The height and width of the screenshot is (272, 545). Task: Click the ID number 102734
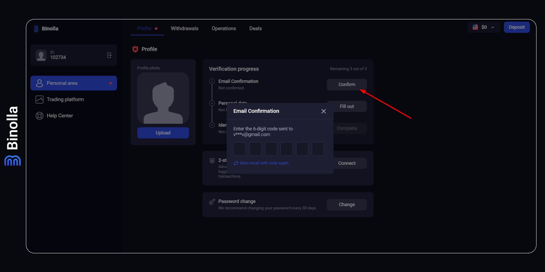coord(58,57)
